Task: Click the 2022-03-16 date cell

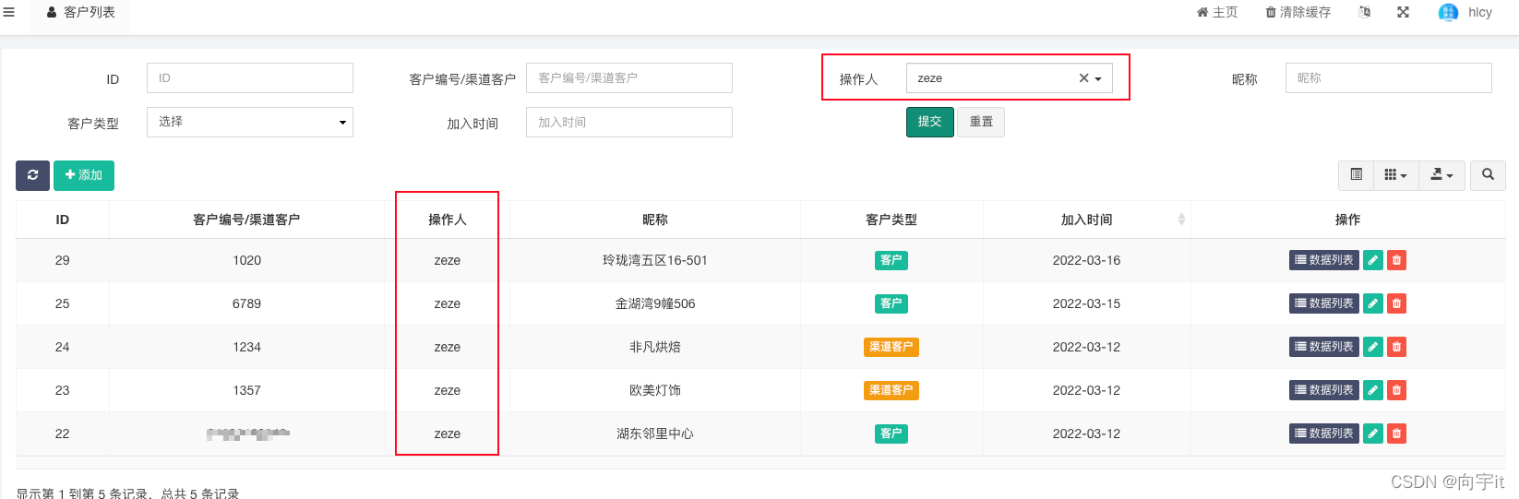Action: (1086, 260)
